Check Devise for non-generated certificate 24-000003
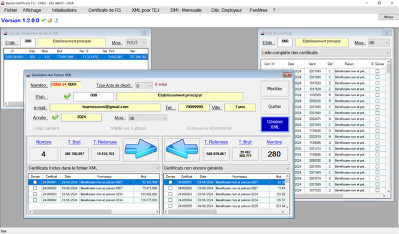 point(170,194)
